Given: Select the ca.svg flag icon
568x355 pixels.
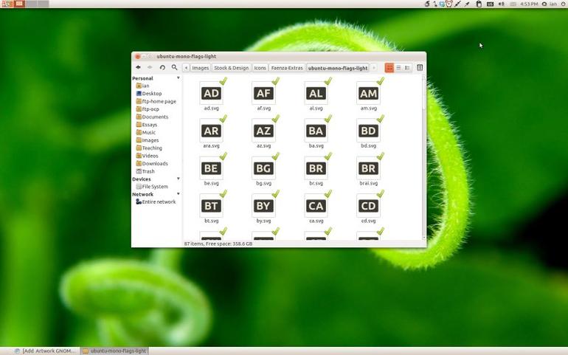Looking at the screenshot, I should pos(316,206).
